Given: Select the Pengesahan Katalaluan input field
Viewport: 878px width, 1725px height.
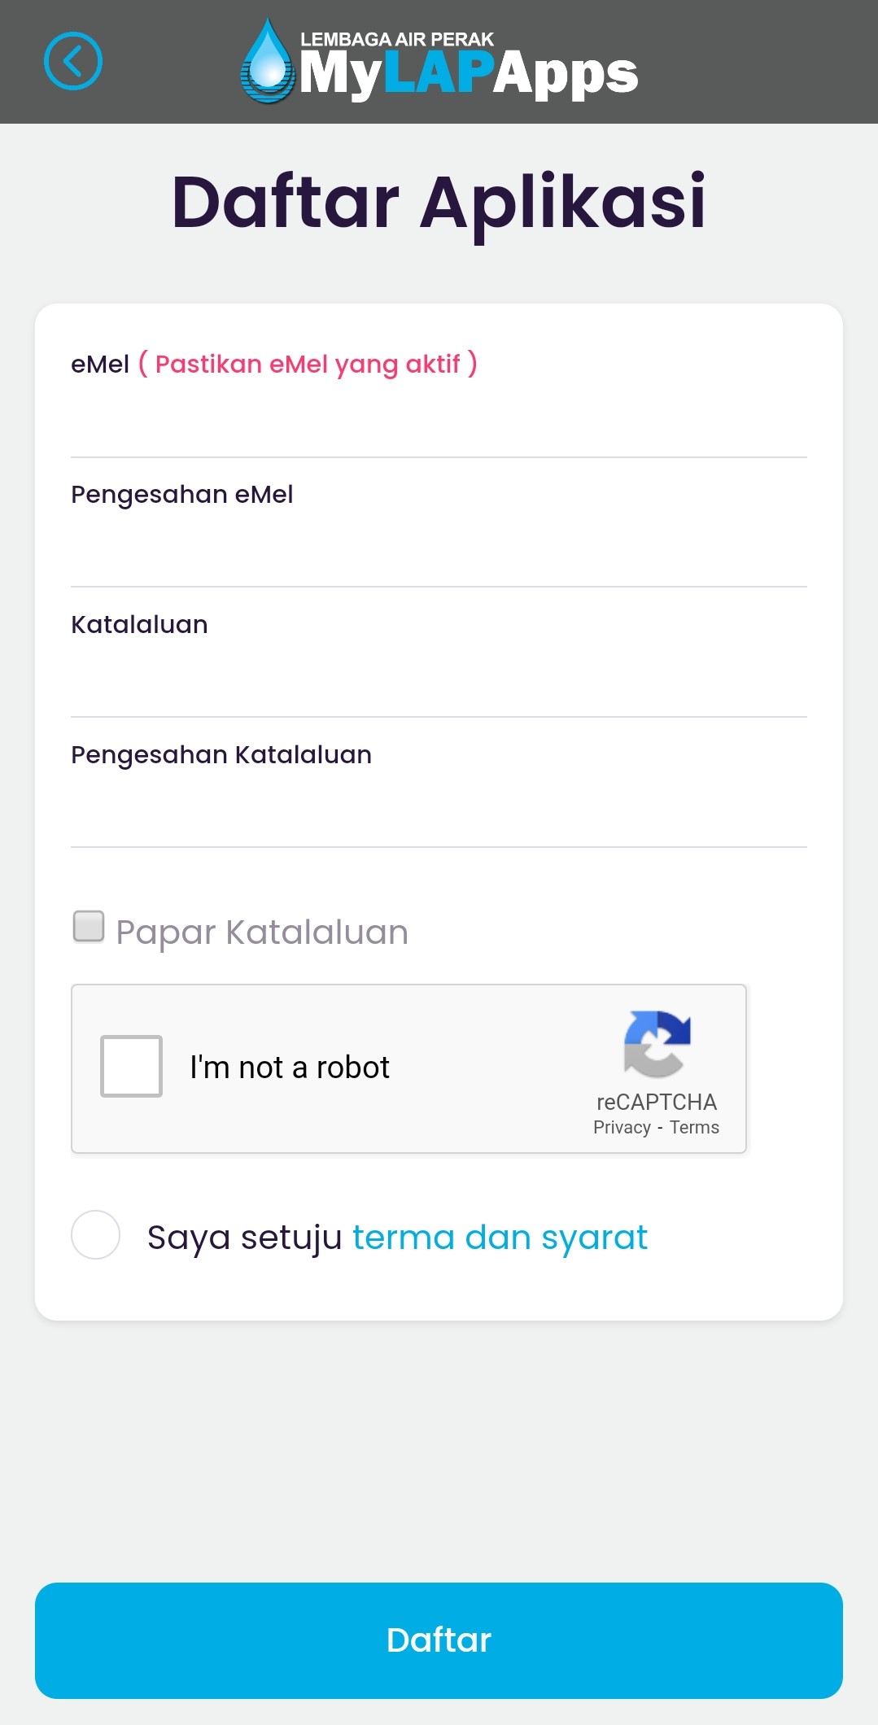Looking at the screenshot, I should (x=439, y=810).
